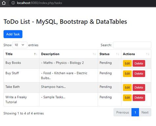
Task: Delete the Take Bath task
Action: point(139,88)
